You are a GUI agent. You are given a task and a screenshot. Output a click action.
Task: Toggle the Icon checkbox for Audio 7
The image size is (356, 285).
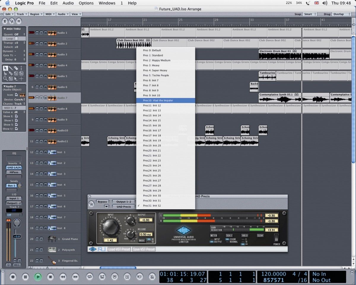tap(16, 95)
